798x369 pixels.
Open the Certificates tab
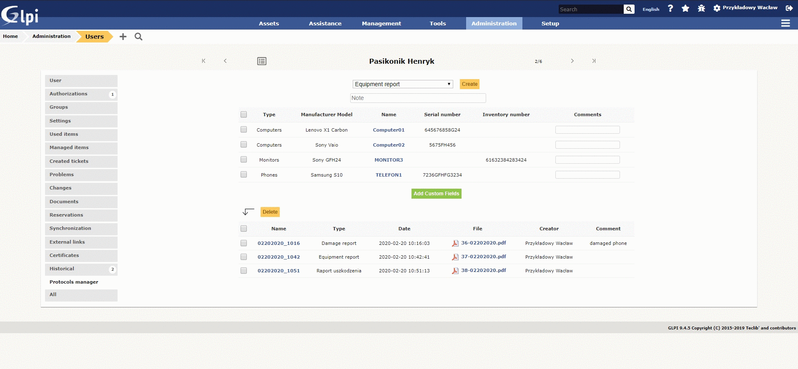(x=81, y=256)
